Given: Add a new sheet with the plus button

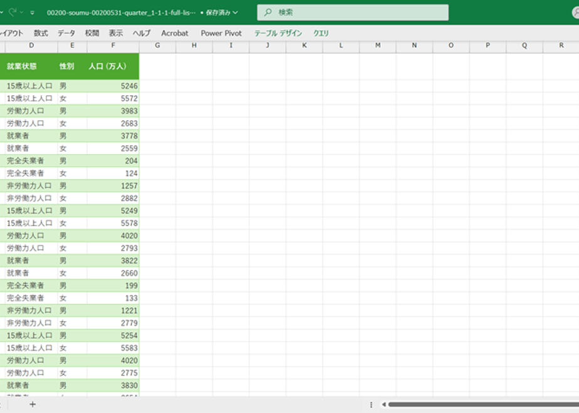Looking at the screenshot, I should (33, 404).
